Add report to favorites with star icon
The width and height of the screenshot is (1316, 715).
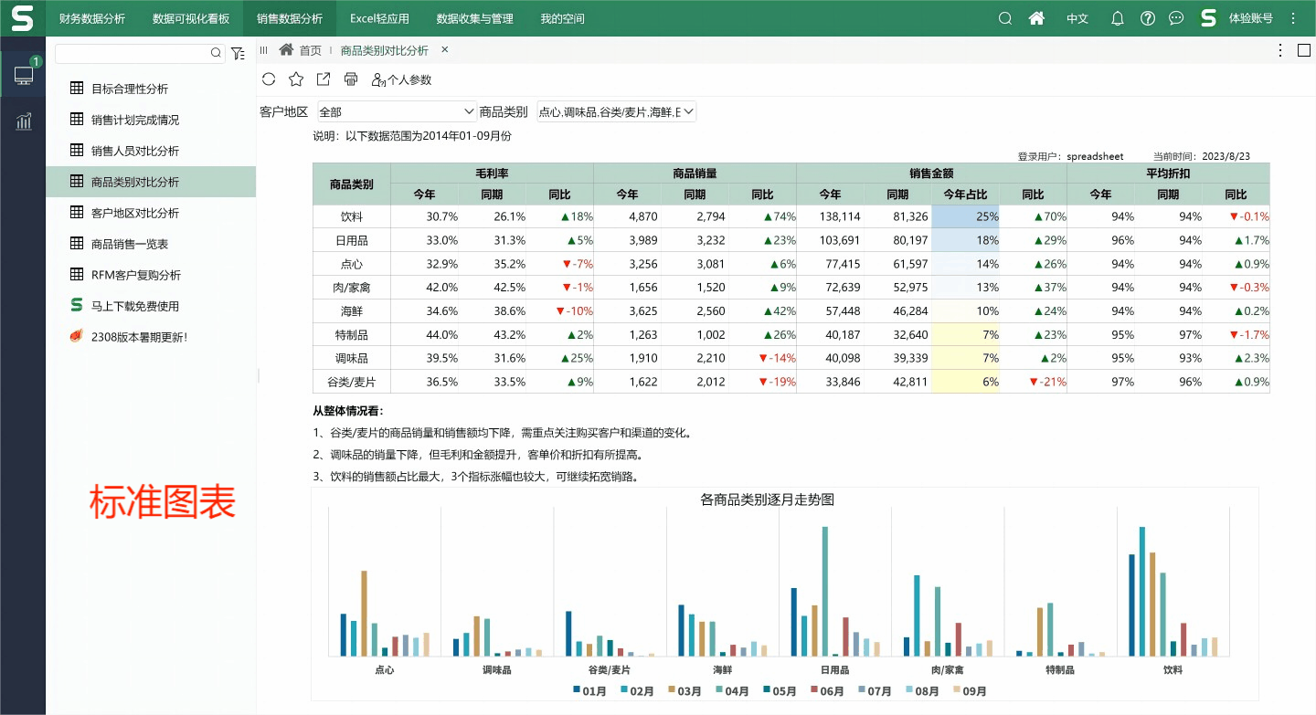click(296, 79)
